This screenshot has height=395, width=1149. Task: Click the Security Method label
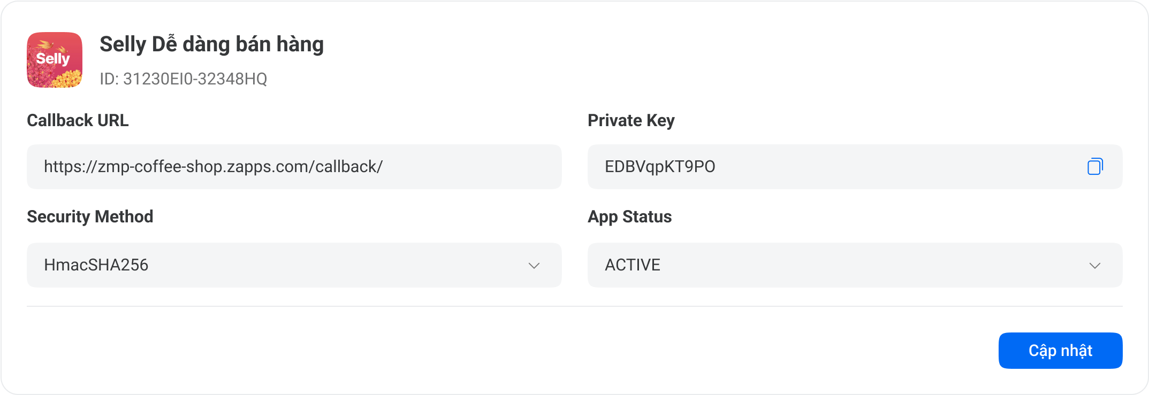pyautogui.click(x=90, y=217)
